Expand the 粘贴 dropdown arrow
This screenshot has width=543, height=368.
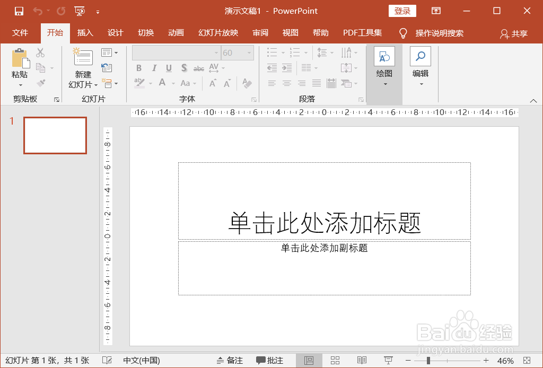(21, 85)
